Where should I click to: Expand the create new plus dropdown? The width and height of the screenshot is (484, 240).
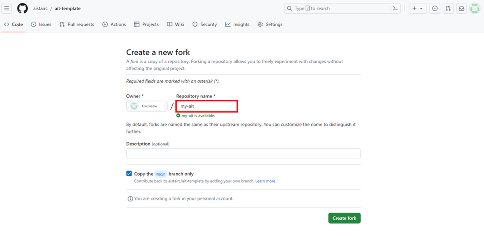[417, 8]
